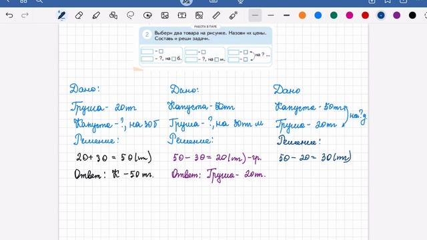Redo the undone action
This screenshot has width=427, height=240.
[25, 15]
